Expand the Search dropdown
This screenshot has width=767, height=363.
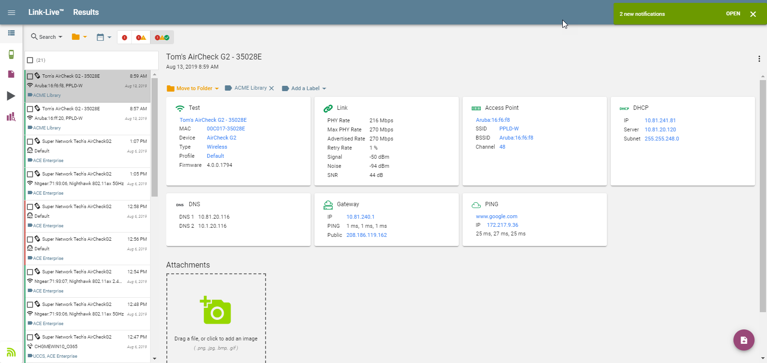coord(46,37)
